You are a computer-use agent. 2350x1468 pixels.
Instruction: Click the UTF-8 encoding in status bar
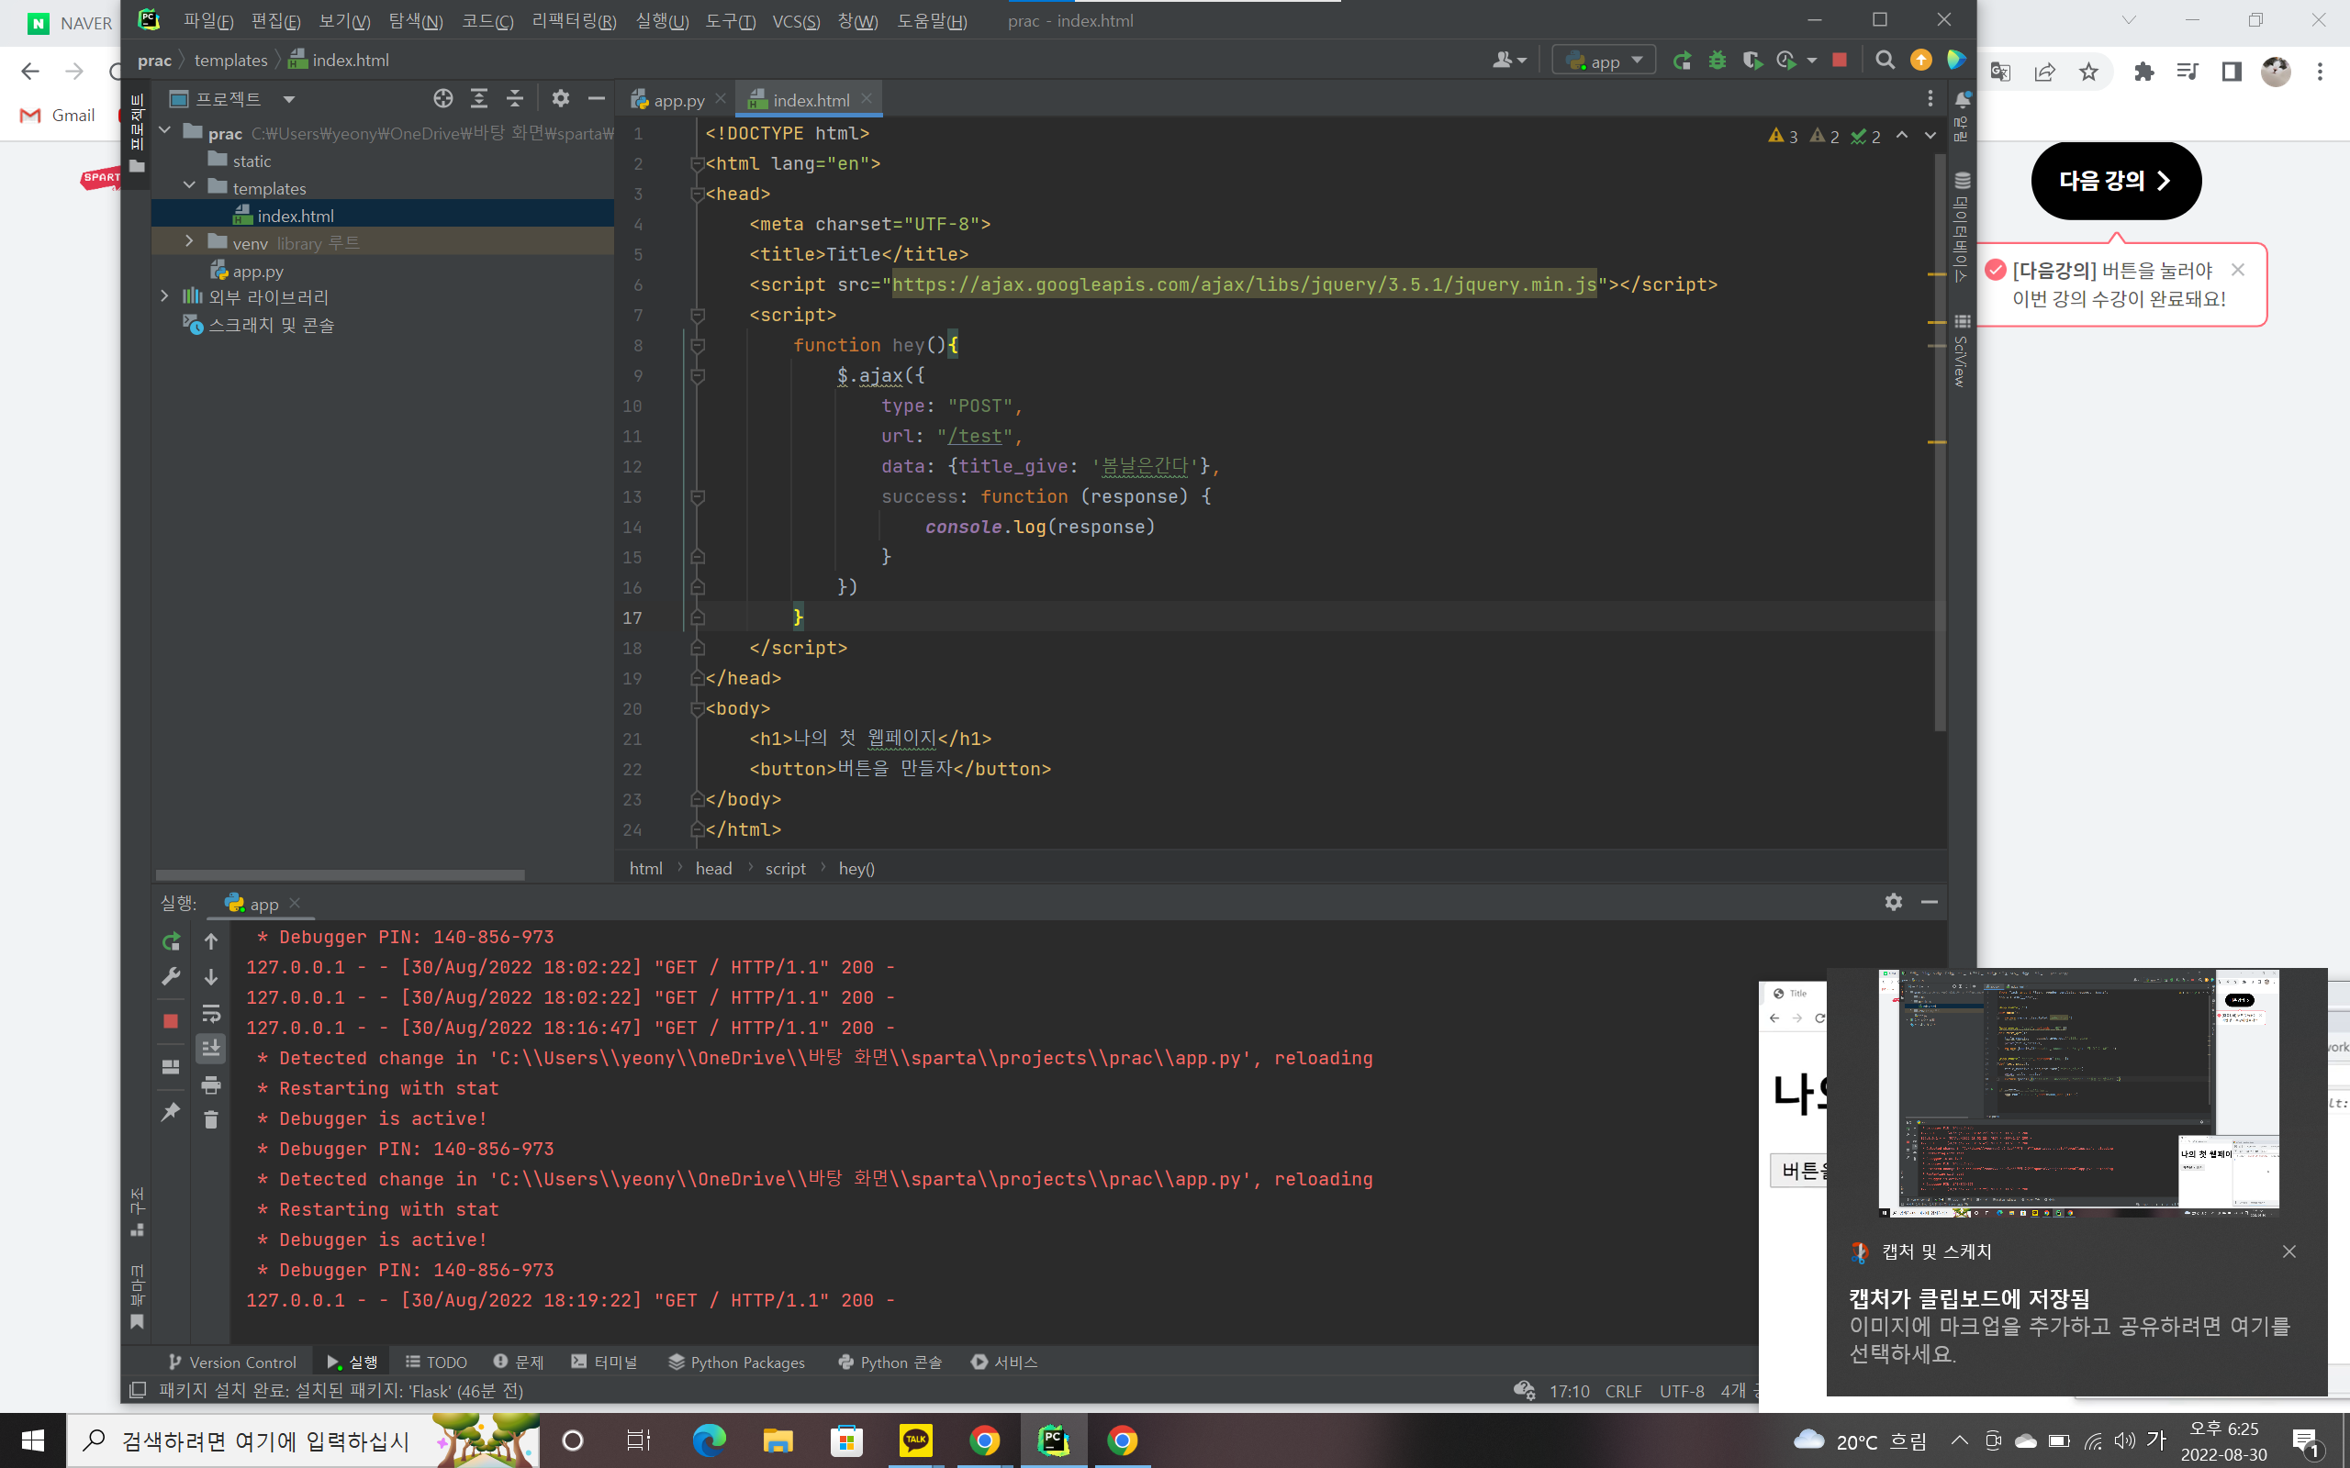tap(1682, 1390)
